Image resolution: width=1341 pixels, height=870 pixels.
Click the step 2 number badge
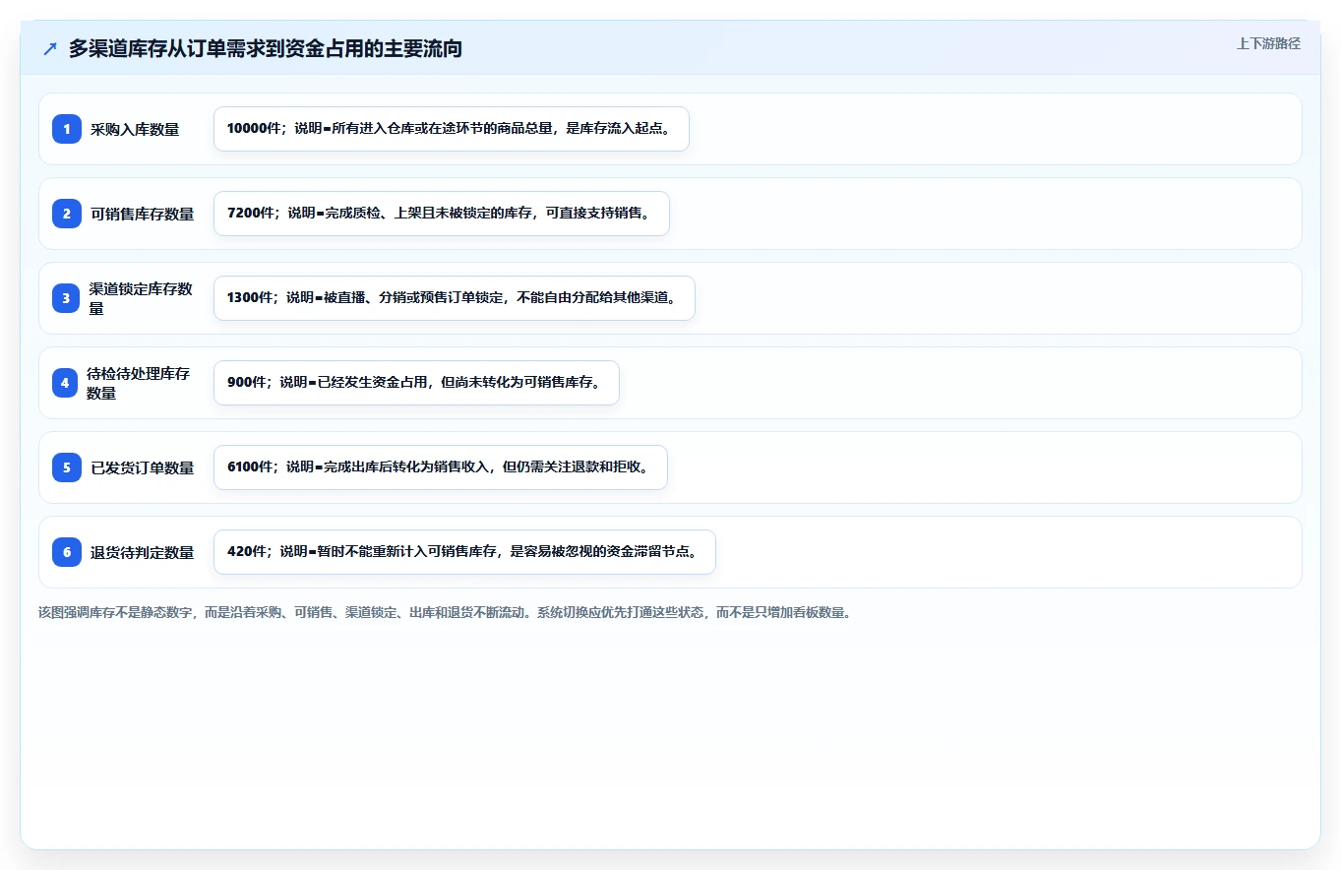(x=67, y=214)
